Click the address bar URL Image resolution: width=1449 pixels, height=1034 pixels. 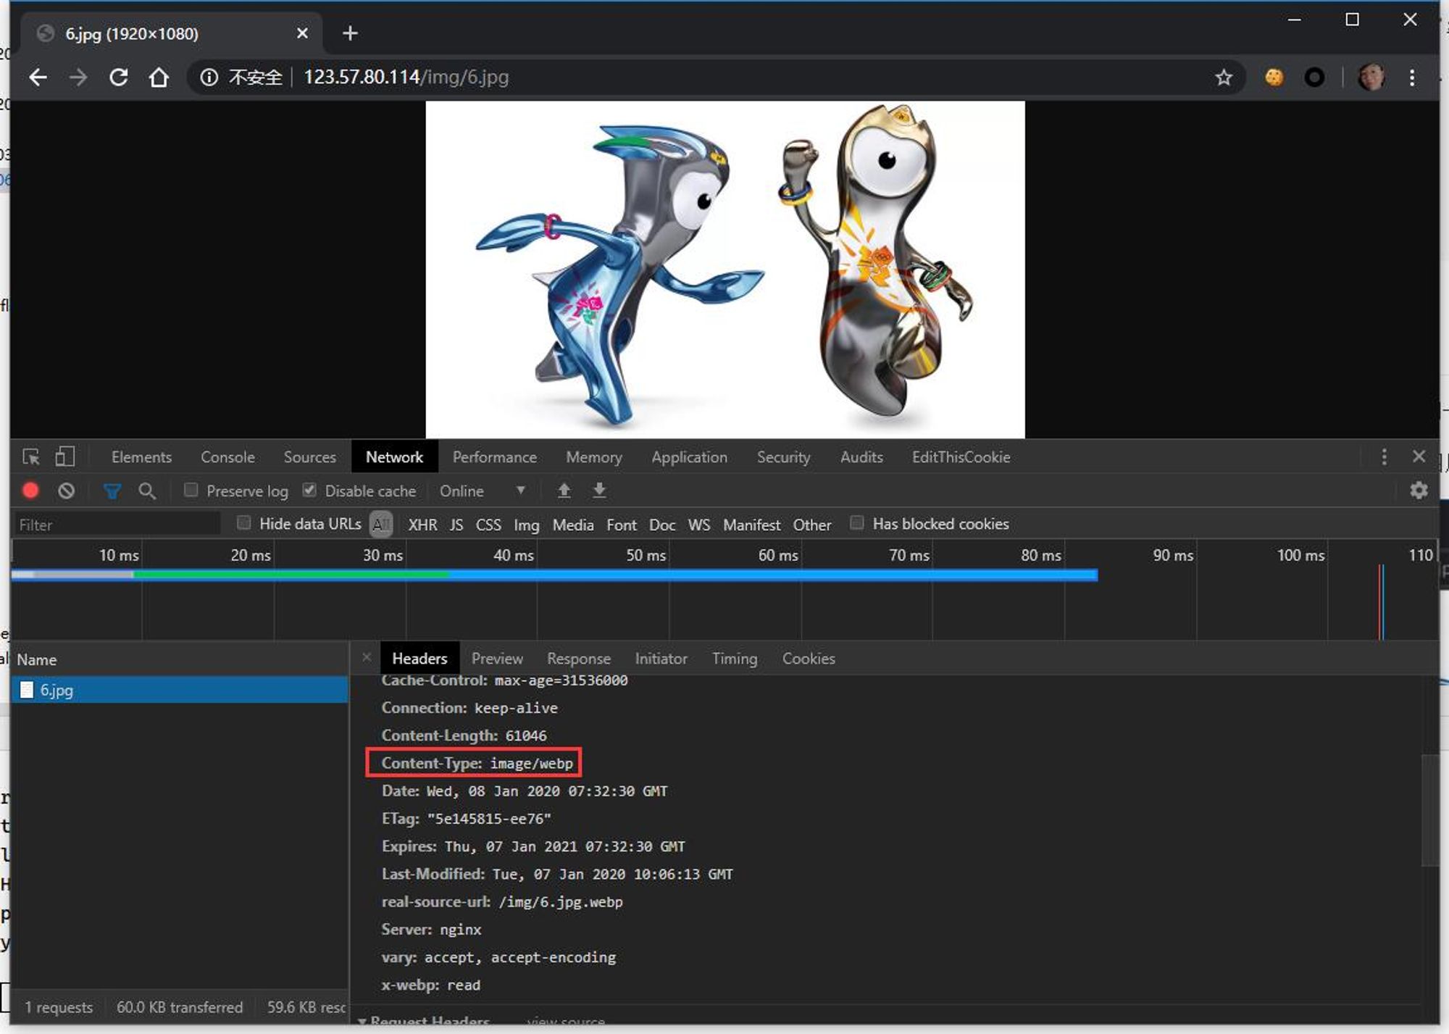point(406,77)
